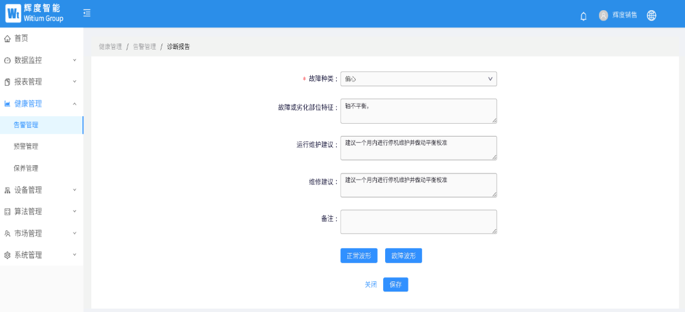This screenshot has width=685, height=312.
Task: Click the 系统管理 gear icon
Action: [7, 256]
